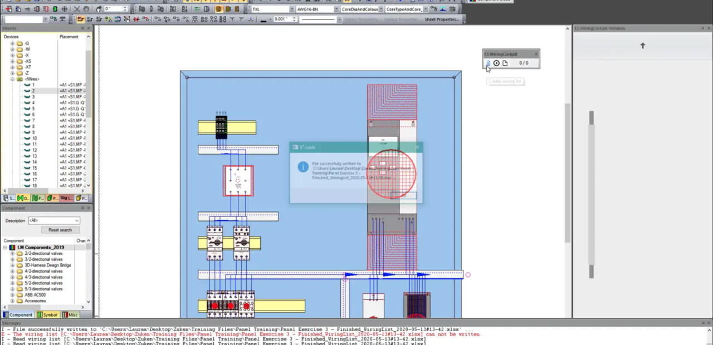Image resolution: width=713 pixels, height=345 pixels.
Task: Expand the ABB AC500 component folder
Action: coord(12,295)
